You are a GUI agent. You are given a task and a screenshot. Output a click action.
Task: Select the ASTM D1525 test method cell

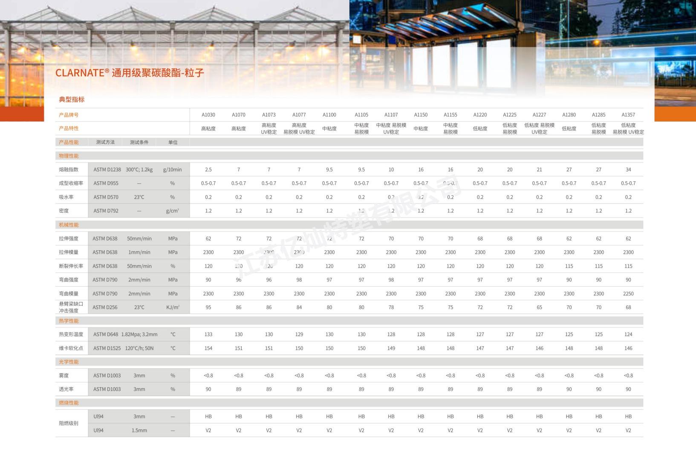click(107, 348)
